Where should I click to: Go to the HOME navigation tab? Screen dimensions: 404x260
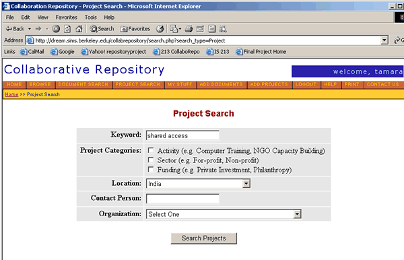pos(14,84)
